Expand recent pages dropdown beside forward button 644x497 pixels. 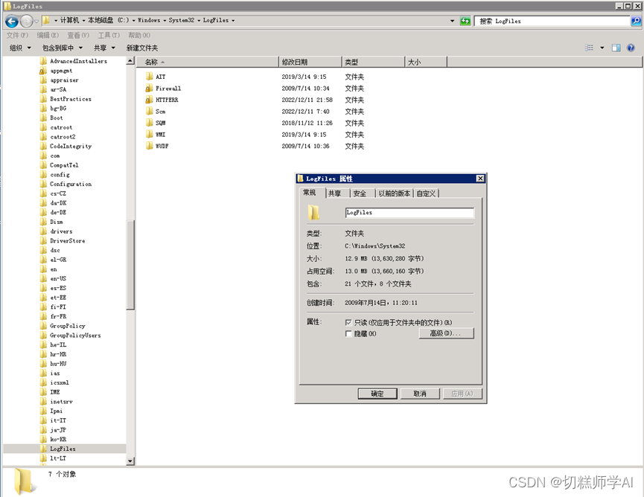click(36, 21)
